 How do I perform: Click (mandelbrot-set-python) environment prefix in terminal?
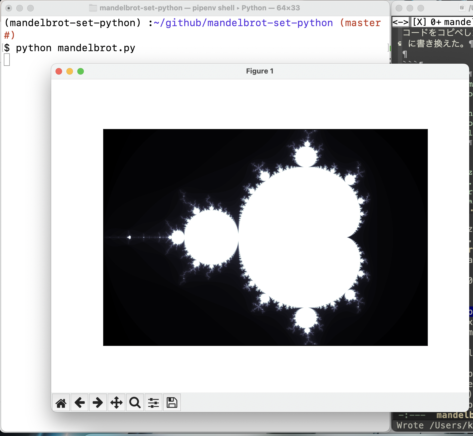click(x=73, y=23)
